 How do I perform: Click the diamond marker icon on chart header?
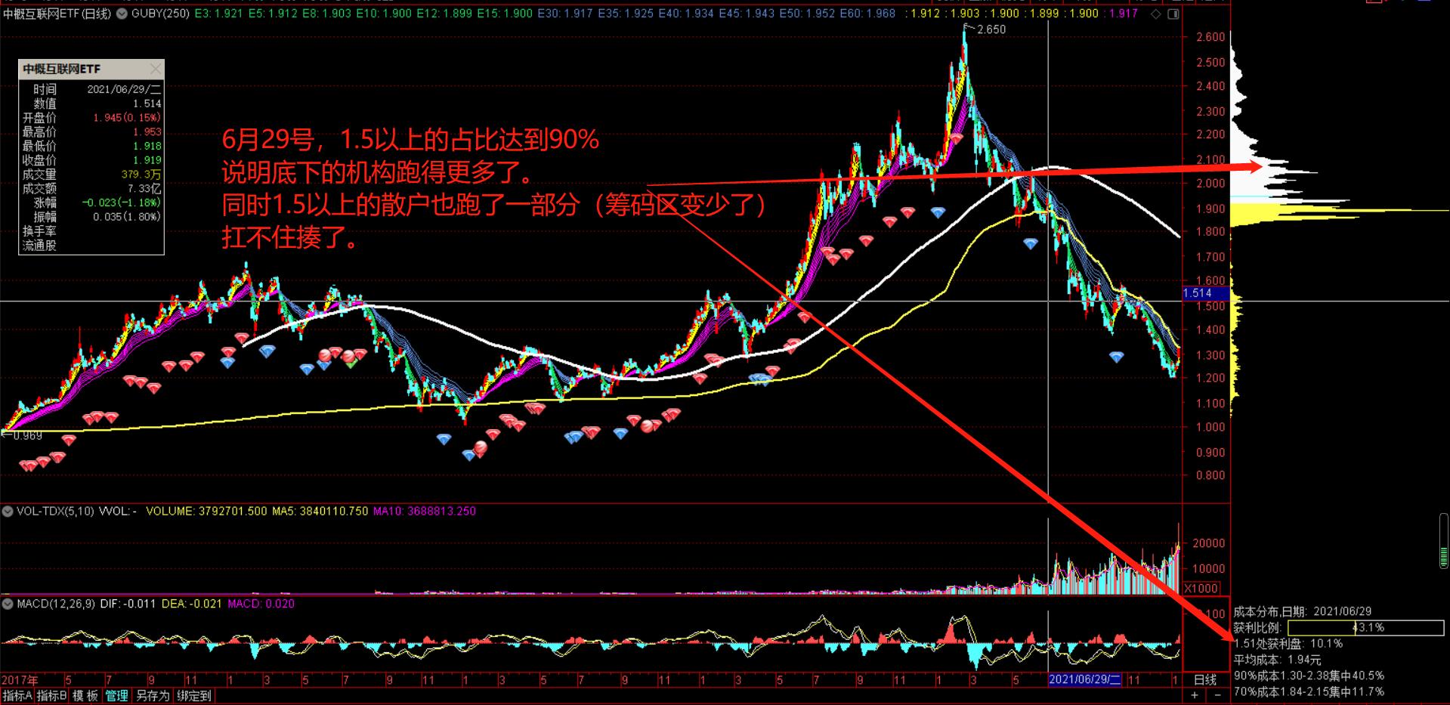tap(1156, 14)
